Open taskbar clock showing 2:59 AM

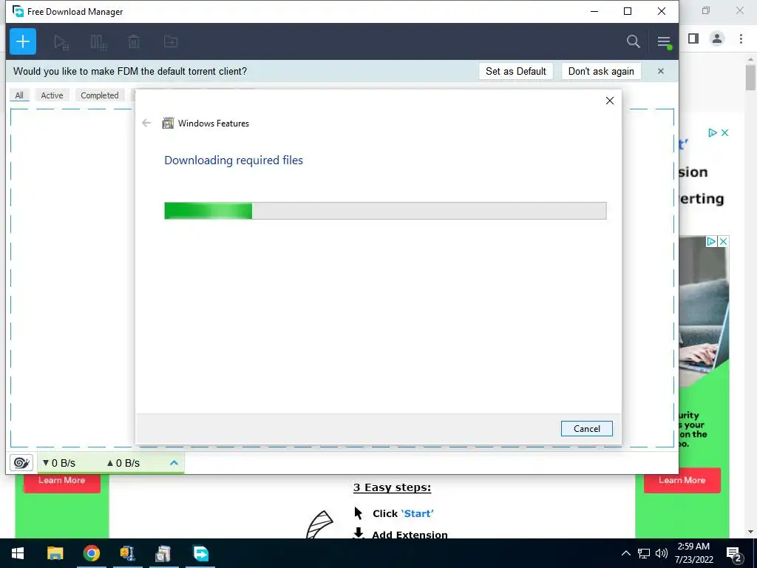pos(693,553)
